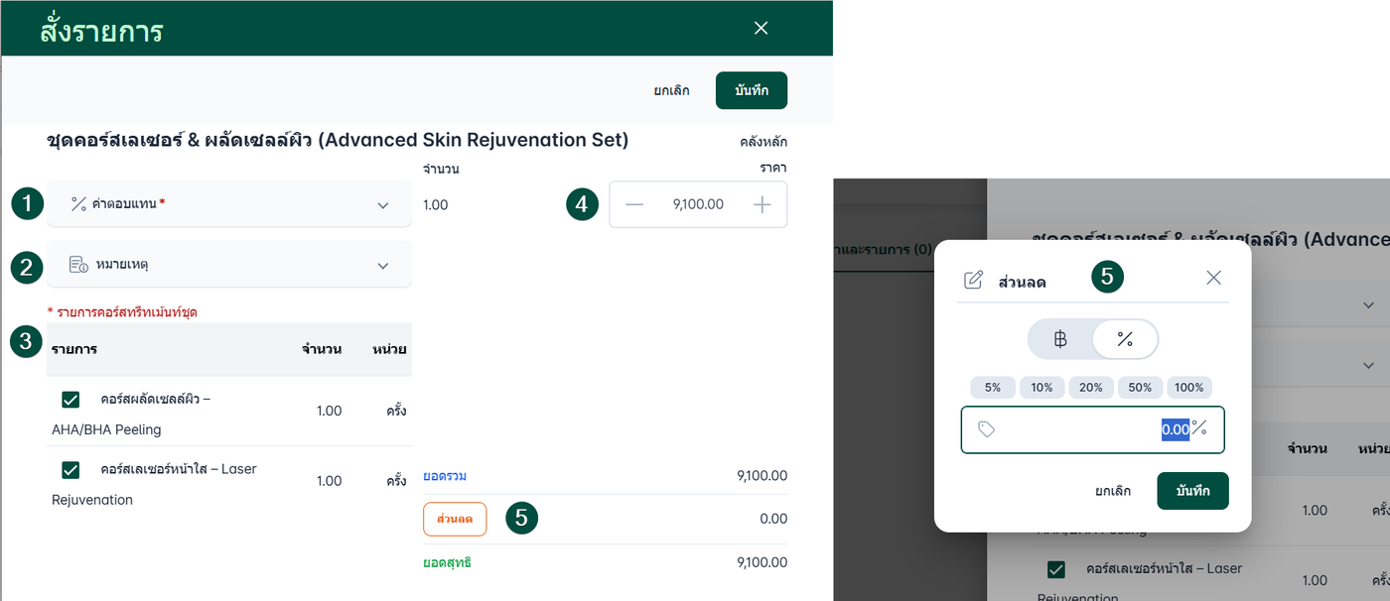Uncheck คอร์สเลเซอร์หน้าใส Laser Rejuvenation item
This screenshot has height=601, width=1390.
pyautogui.click(x=70, y=469)
